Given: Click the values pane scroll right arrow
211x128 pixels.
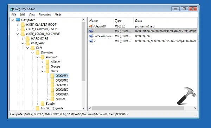Looking at the screenshot, I should [x=195, y=108].
